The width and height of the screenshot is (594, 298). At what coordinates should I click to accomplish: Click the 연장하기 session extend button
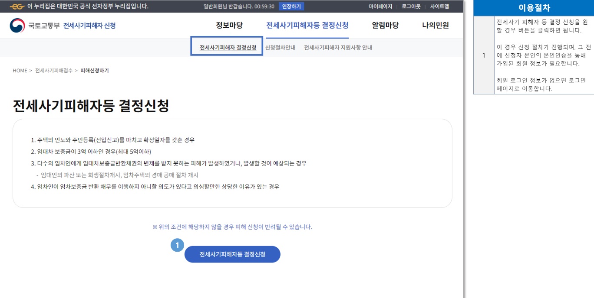point(291,6)
